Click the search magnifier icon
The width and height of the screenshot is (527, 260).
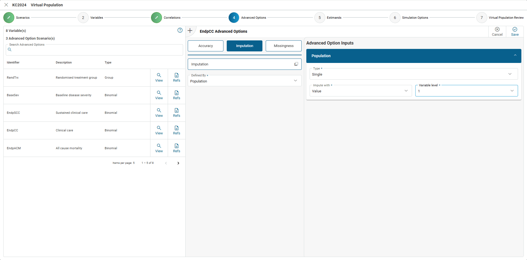10,50
